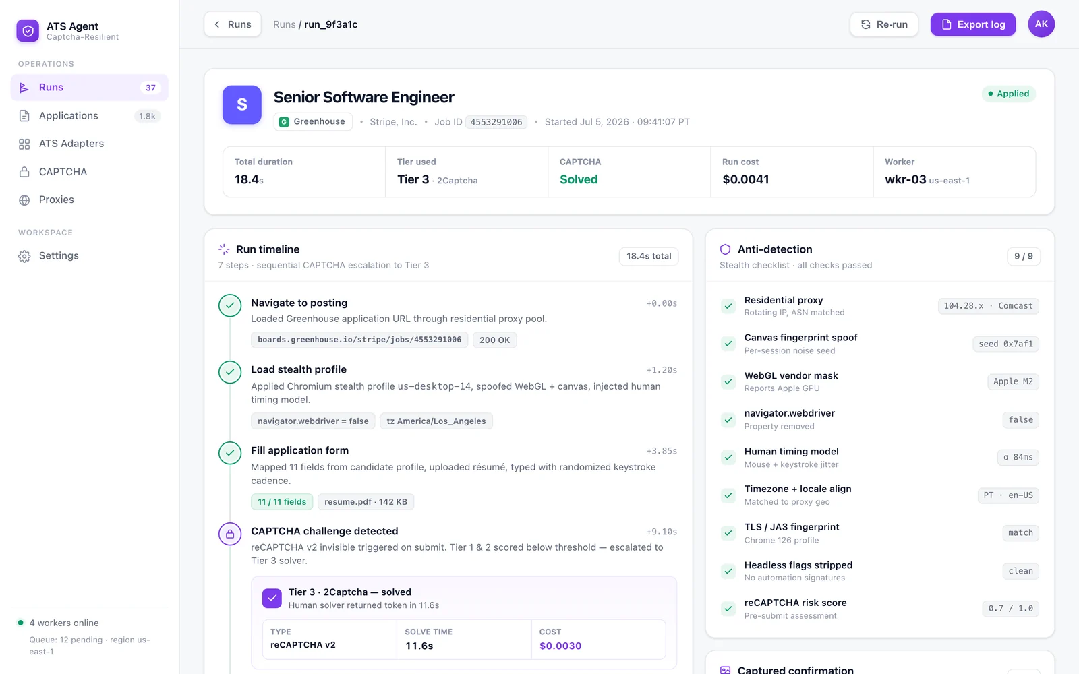This screenshot has height=674, width=1079.
Task: Click the Runs count badge 37
Action: pyautogui.click(x=150, y=88)
